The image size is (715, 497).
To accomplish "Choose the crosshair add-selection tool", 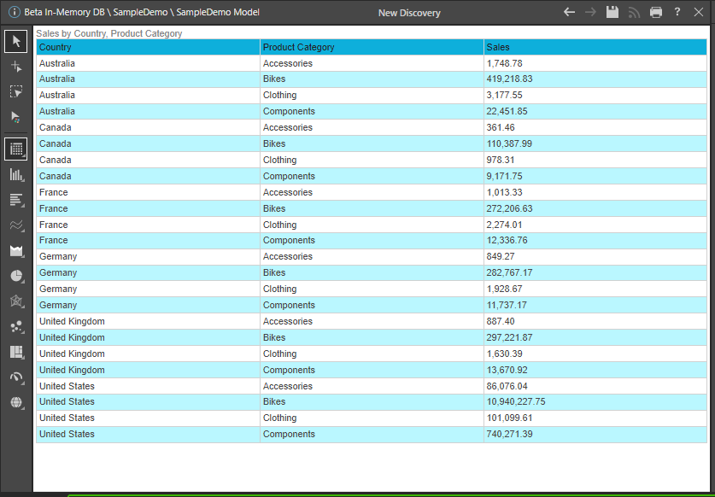I will [15, 67].
